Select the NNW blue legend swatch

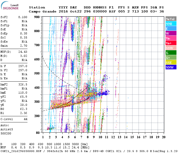(x=171, y=67)
